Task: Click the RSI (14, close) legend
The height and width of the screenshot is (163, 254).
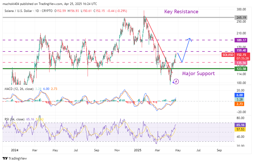Action: [x=15, y=119]
